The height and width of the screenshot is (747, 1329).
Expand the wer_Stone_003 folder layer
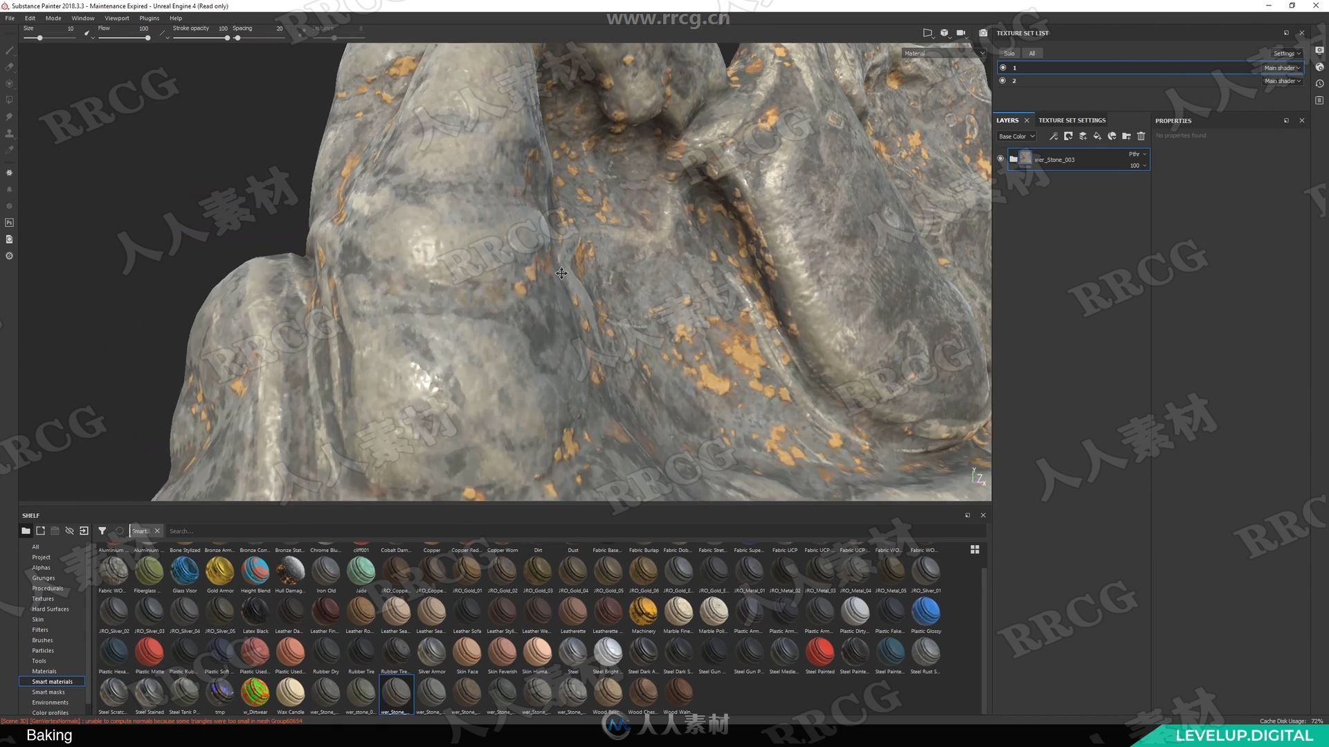(1013, 159)
